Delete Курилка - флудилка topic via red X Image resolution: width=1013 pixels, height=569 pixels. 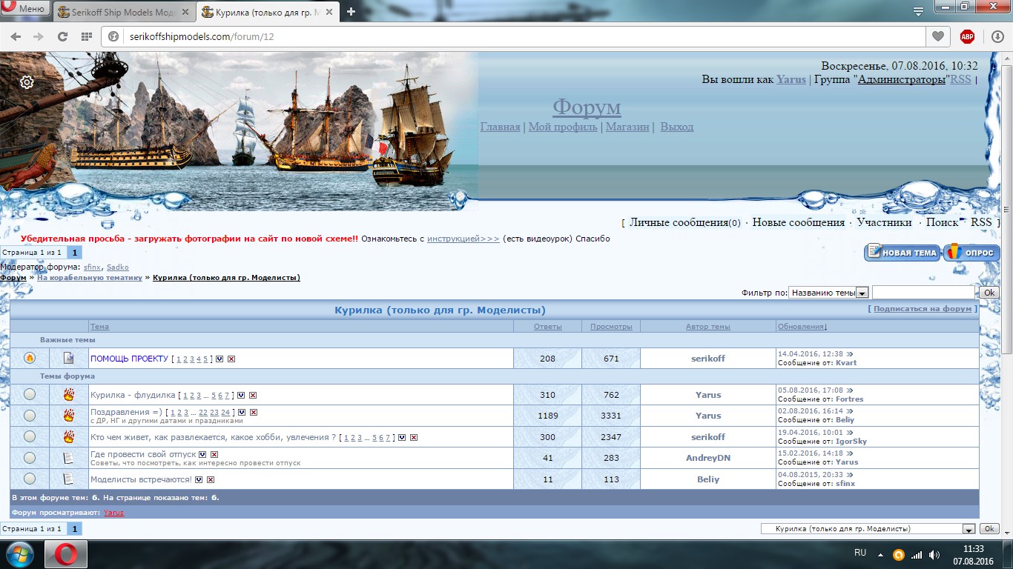point(253,395)
